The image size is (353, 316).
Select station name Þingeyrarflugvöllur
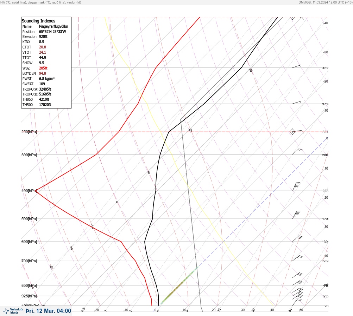click(53, 26)
